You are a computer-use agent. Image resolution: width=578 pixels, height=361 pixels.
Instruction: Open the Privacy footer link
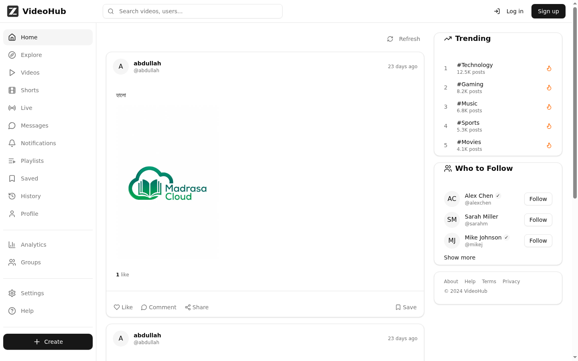pyautogui.click(x=511, y=282)
